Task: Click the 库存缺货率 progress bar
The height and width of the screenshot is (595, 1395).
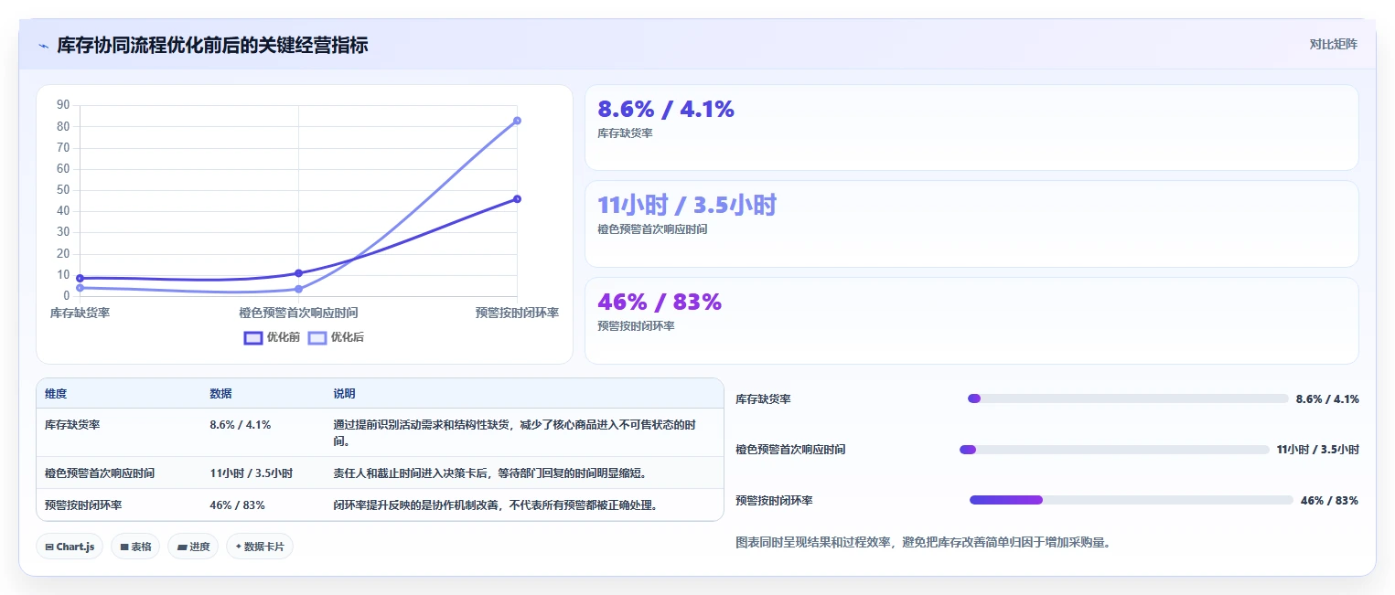Action: pos(1128,398)
